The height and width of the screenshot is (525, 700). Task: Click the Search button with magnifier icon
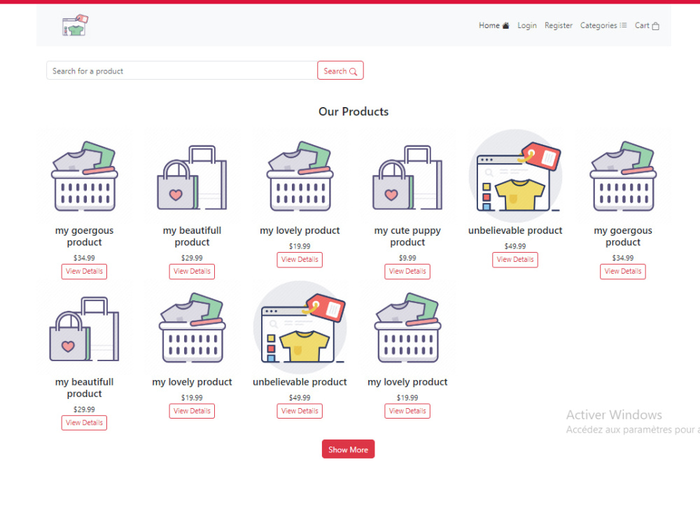click(340, 71)
